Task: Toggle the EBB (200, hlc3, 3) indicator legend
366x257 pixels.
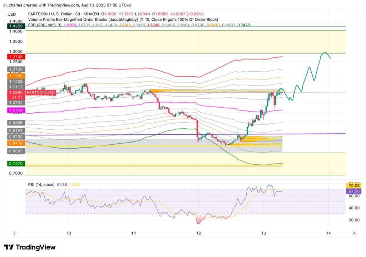Action: point(45,25)
